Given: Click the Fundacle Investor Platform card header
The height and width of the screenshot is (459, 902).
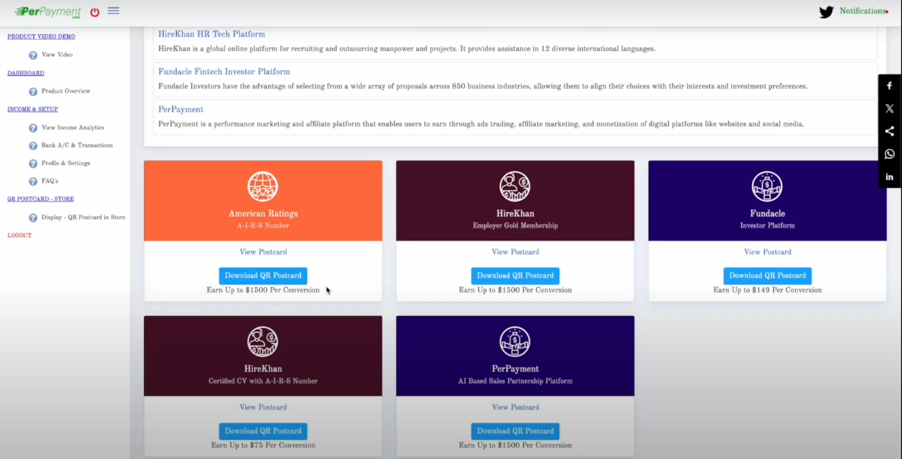Looking at the screenshot, I should coord(767,200).
